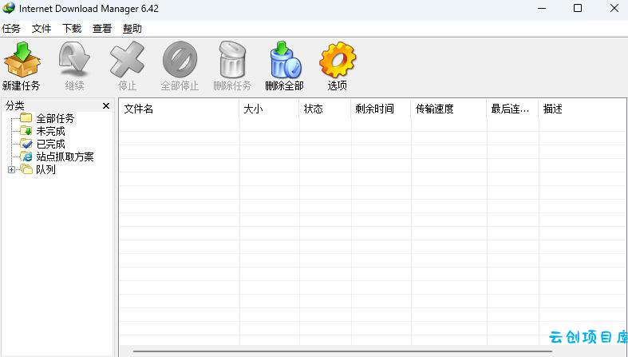The height and width of the screenshot is (357, 628).
Task: Expand the 队列 tree node
Action: coord(12,169)
